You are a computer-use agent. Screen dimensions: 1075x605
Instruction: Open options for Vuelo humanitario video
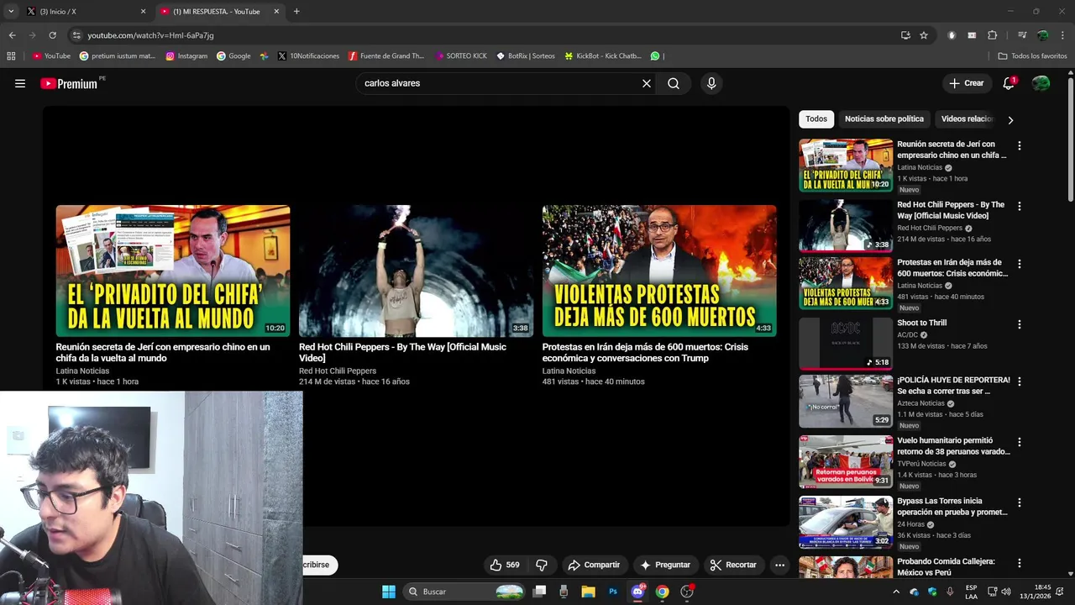(x=1020, y=442)
